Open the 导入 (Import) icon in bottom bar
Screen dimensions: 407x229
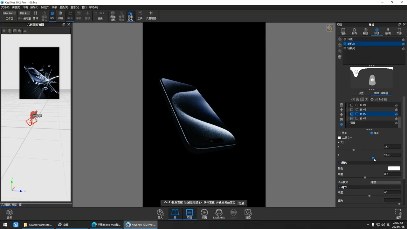coord(160,213)
